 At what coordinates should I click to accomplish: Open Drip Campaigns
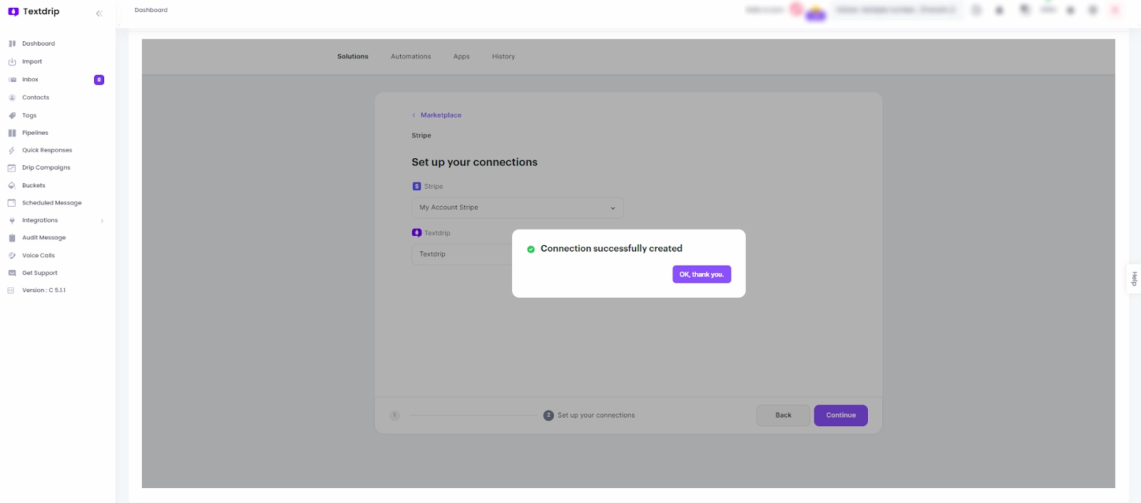click(x=46, y=167)
